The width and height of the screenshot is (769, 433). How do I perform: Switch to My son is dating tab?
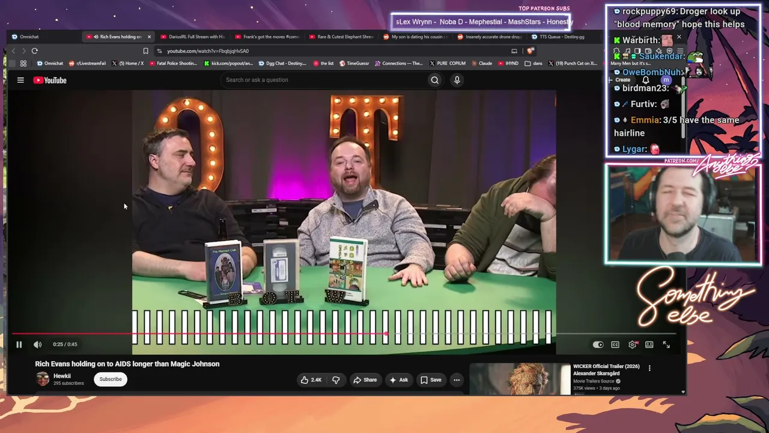416,37
